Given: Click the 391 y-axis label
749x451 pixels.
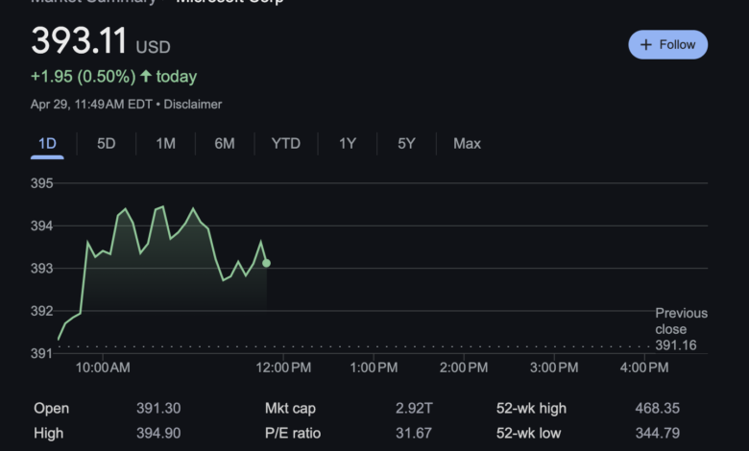Looking at the screenshot, I should tap(41, 354).
